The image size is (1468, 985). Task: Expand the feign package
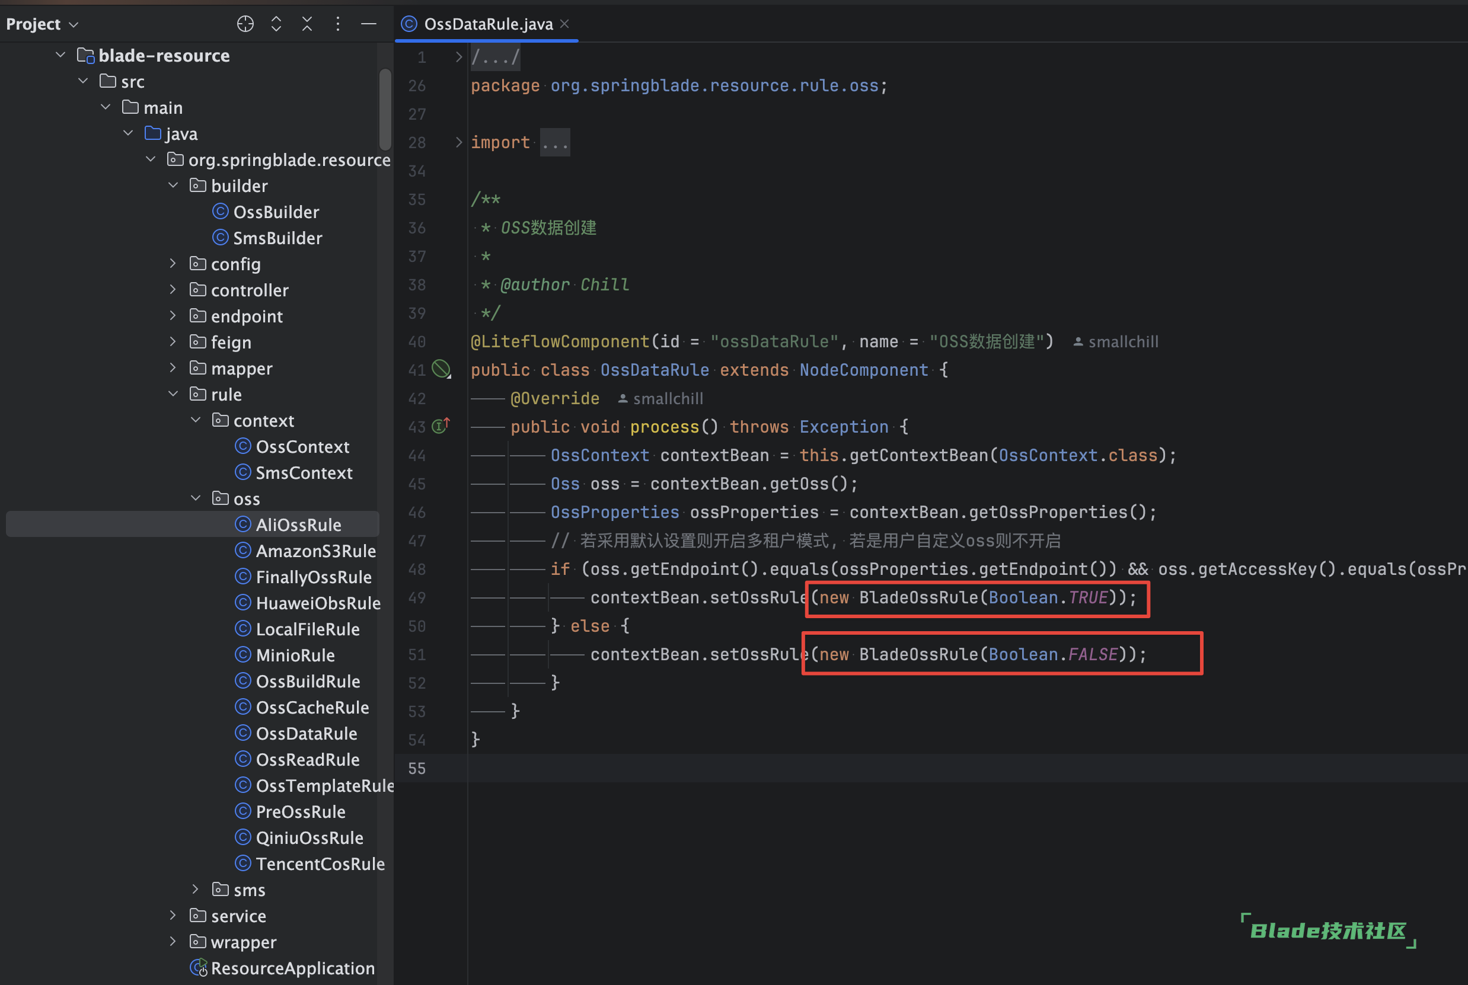[x=174, y=342]
